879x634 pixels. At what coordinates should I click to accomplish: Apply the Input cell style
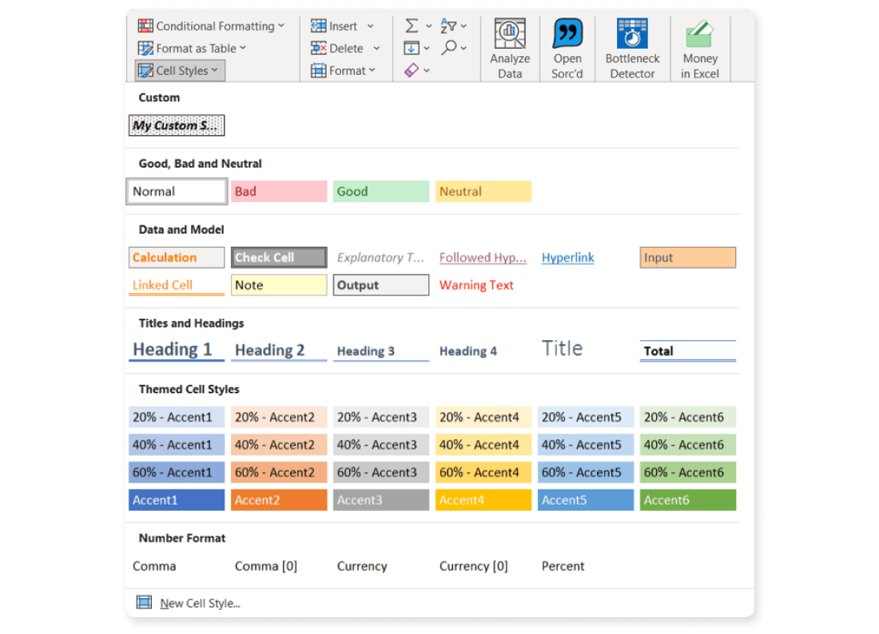click(688, 258)
